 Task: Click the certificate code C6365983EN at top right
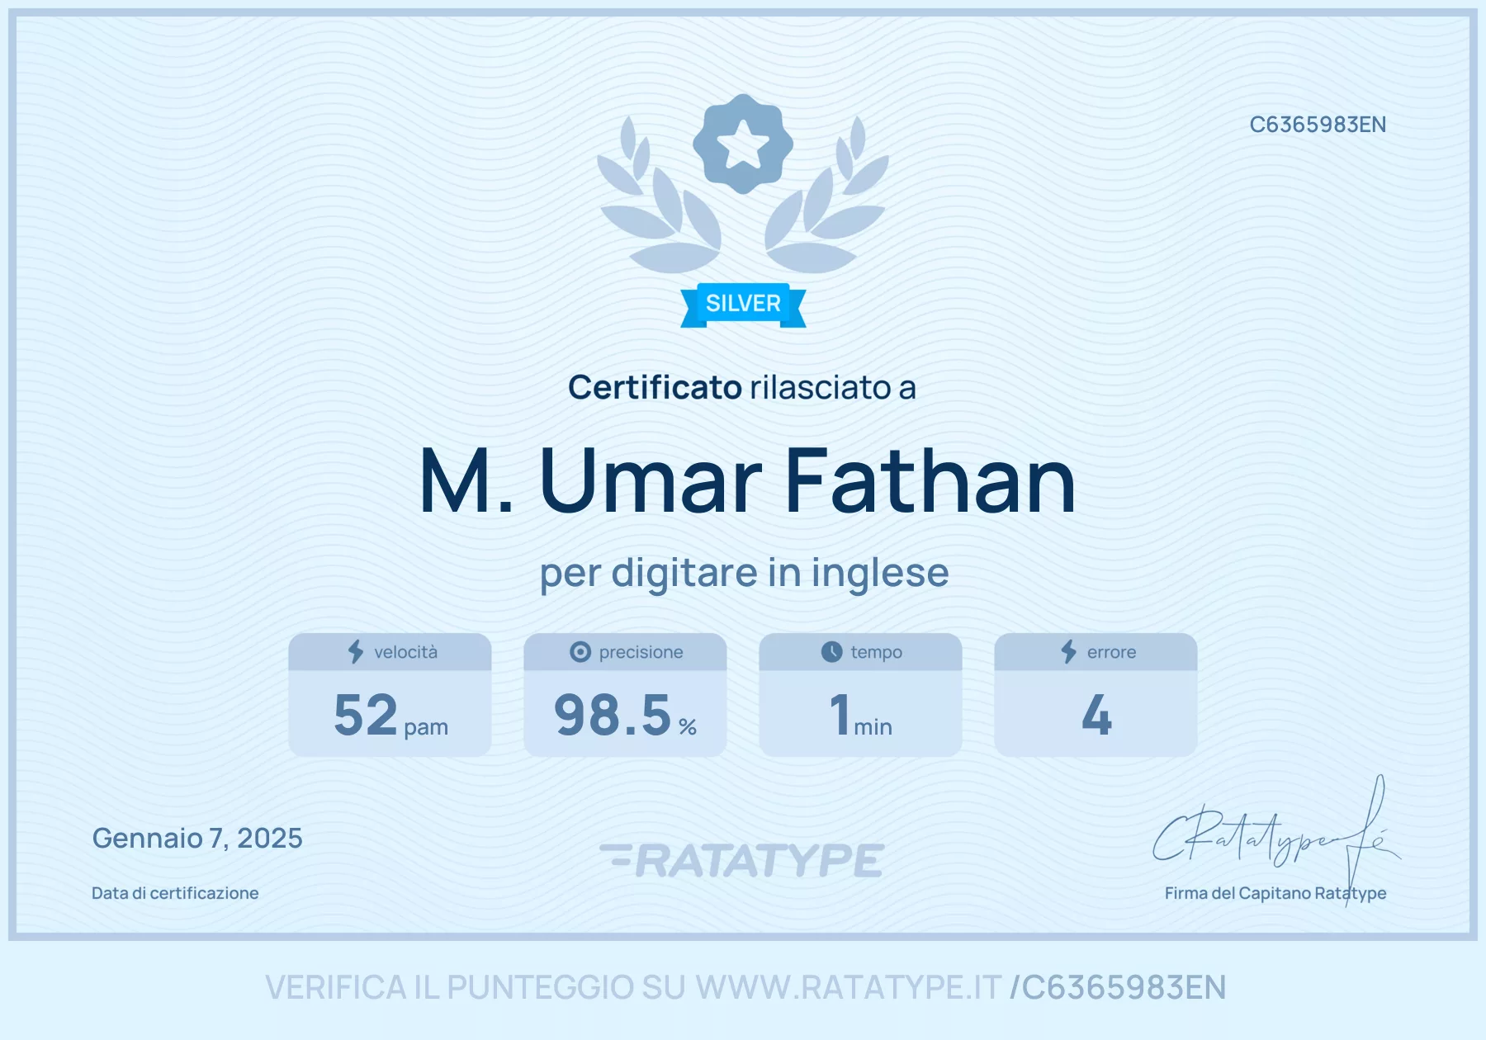coord(1318,125)
